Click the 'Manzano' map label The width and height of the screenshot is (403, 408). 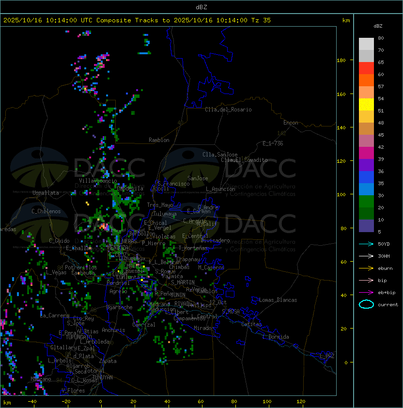pyautogui.click(x=41, y=379)
